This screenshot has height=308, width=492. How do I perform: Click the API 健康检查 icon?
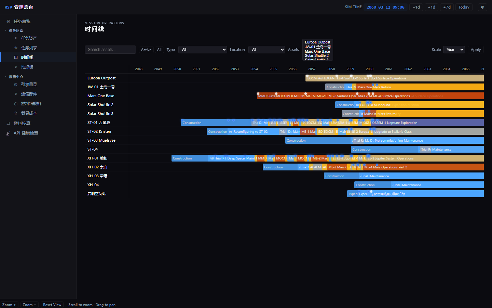tap(8, 133)
